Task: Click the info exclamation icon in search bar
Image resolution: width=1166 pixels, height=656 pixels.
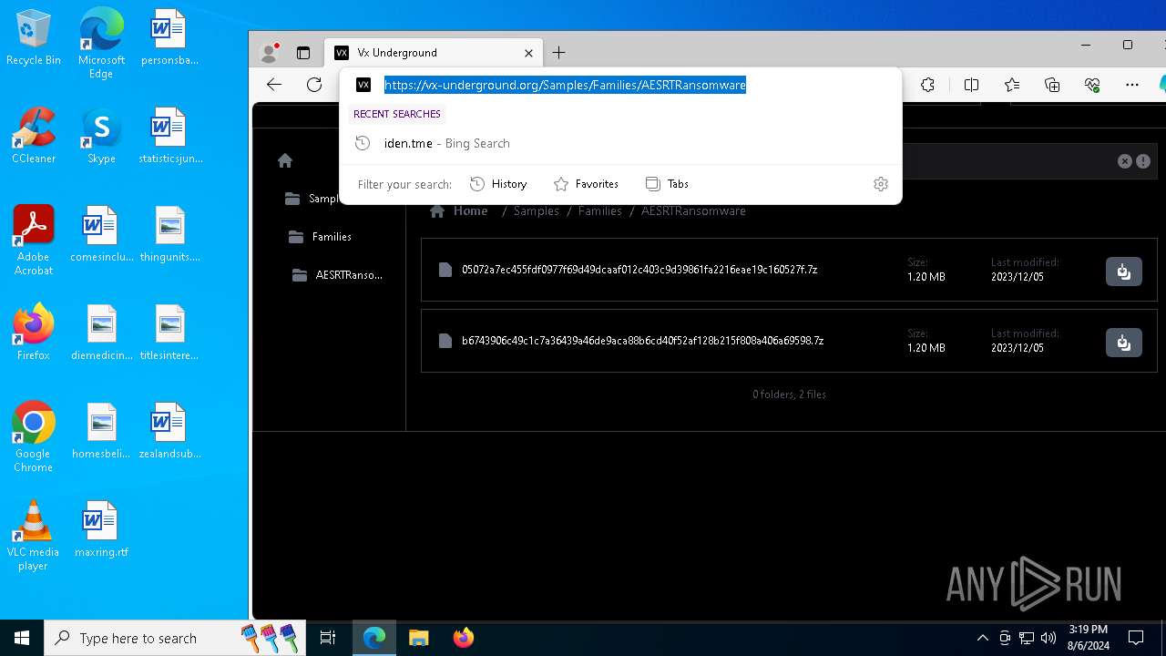Action: 1143,161
